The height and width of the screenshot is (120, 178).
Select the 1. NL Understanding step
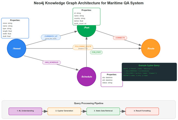(25, 111)
